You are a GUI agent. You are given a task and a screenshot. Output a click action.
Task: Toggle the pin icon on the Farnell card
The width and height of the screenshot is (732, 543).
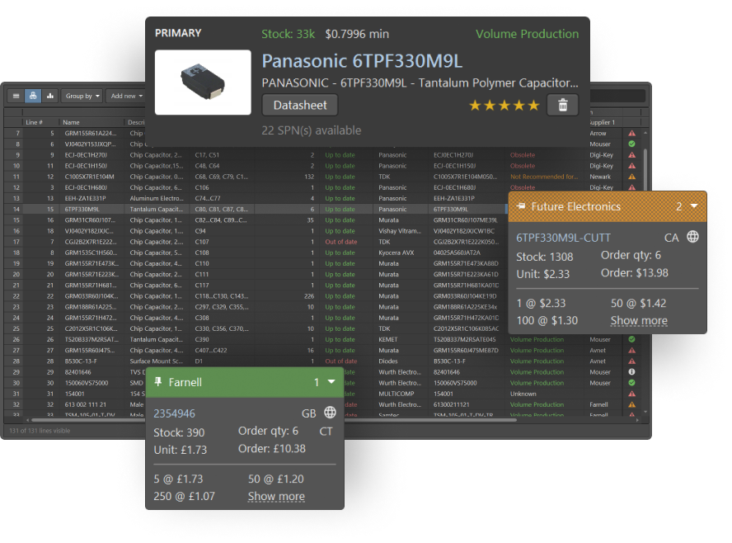(x=158, y=383)
